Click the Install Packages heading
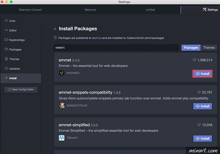The width and height of the screenshot is (220, 154). (x=78, y=29)
